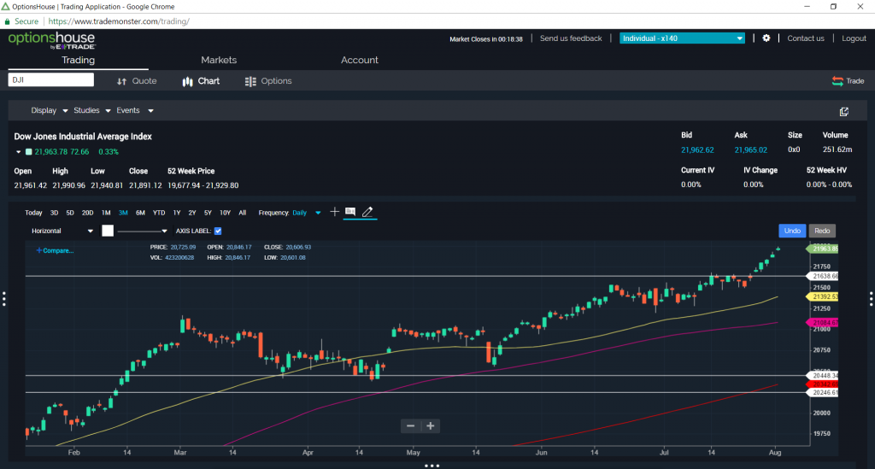Switch to the Markets tab
875x469 pixels.
[x=219, y=61]
